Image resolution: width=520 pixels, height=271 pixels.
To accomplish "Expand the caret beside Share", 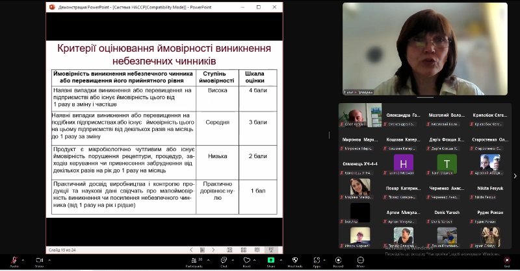I will (281, 260).
